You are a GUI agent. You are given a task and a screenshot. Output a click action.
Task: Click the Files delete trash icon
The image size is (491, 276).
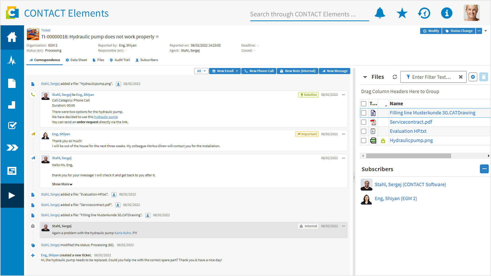coord(484,77)
